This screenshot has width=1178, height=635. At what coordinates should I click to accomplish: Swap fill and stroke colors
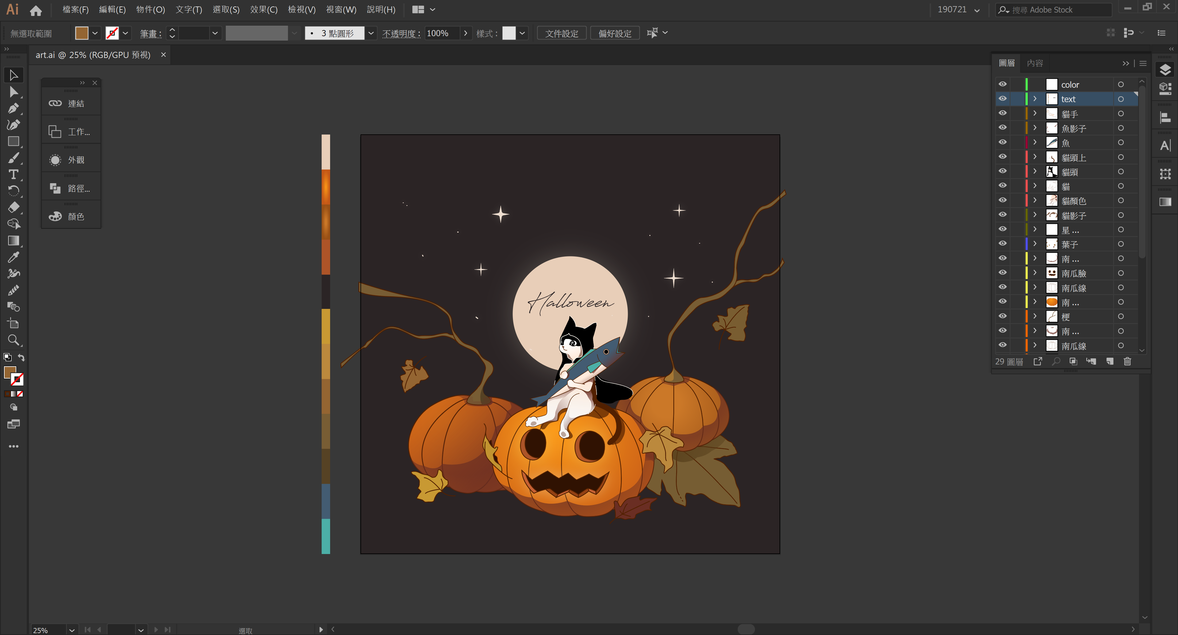point(21,357)
